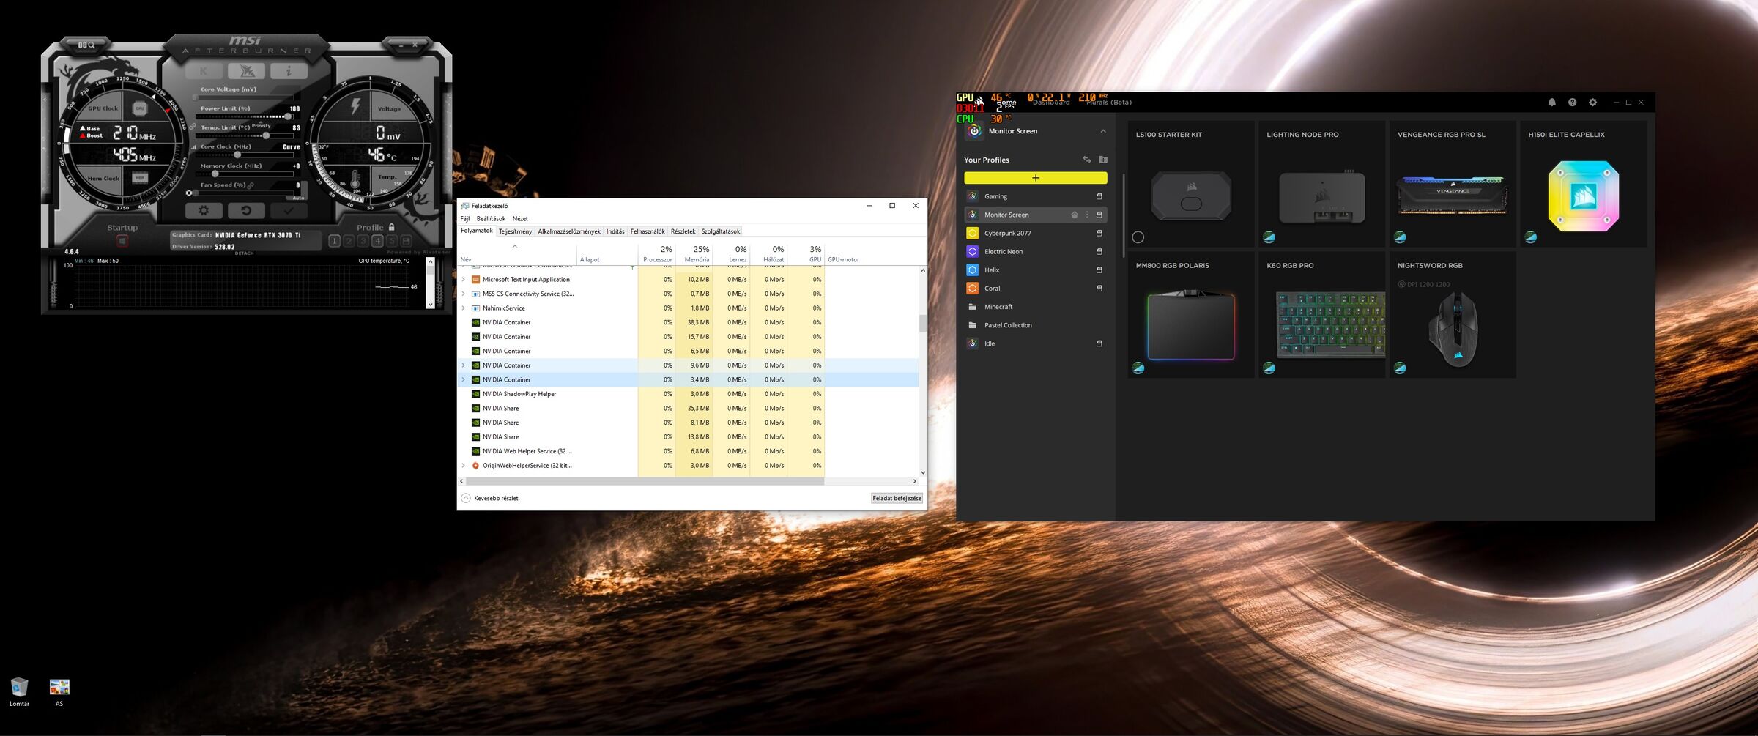
Task: Expand MSS CS Connectivity Service row
Action: [x=463, y=294]
